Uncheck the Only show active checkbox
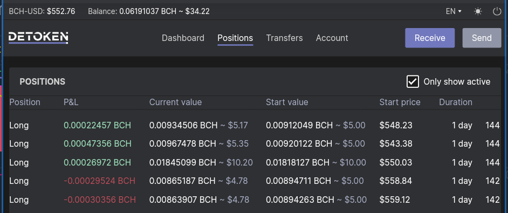Viewport: 508px width, 213px height. coord(413,82)
